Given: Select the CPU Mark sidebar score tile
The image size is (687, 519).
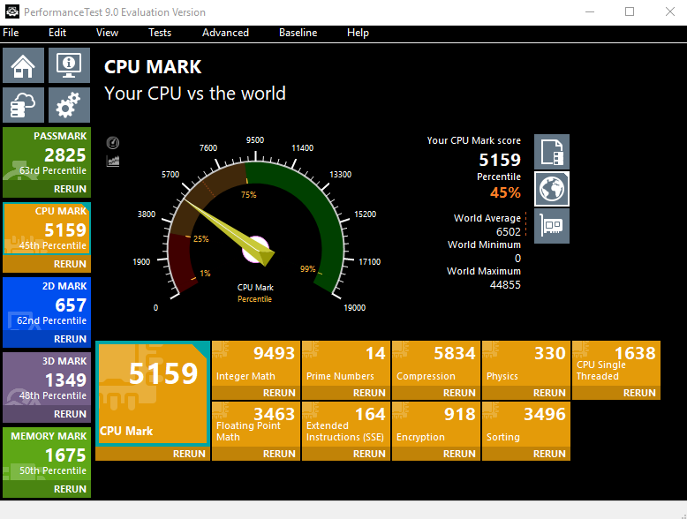Looking at the screenshot, I should pos(47,229).
